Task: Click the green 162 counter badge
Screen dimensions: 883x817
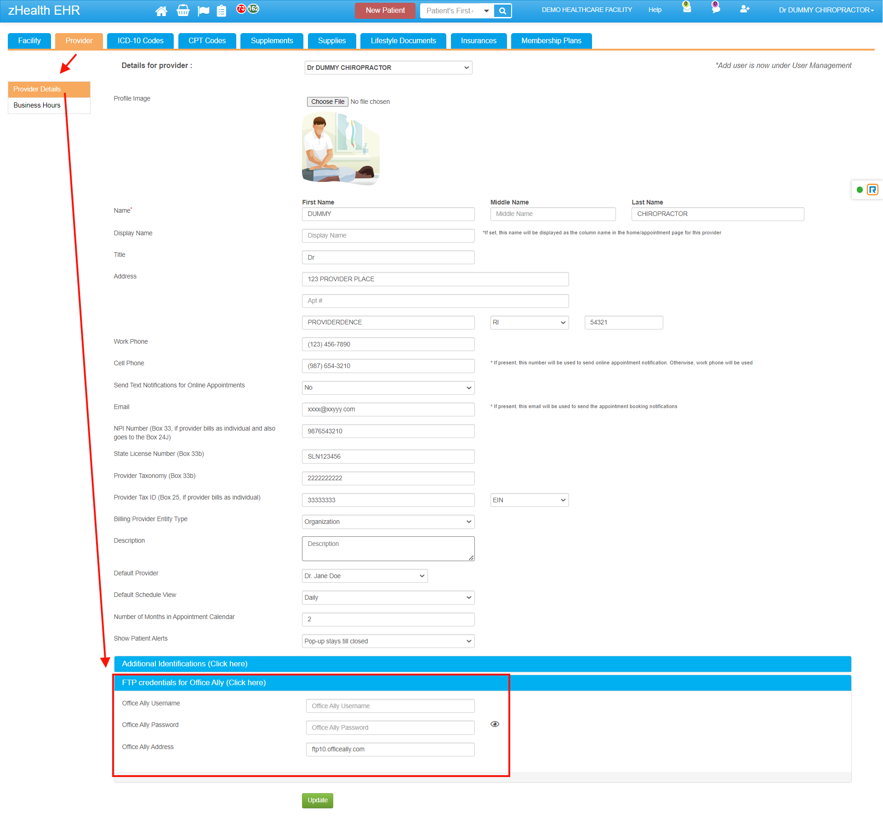Action: point(253,9)
